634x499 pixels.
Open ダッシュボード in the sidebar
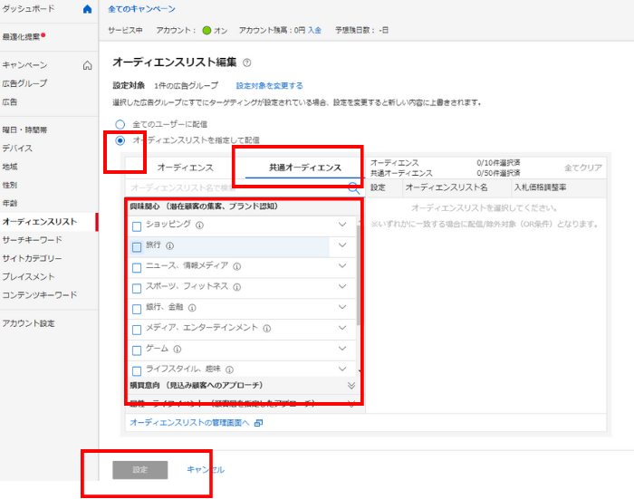[x=28, y=8]
